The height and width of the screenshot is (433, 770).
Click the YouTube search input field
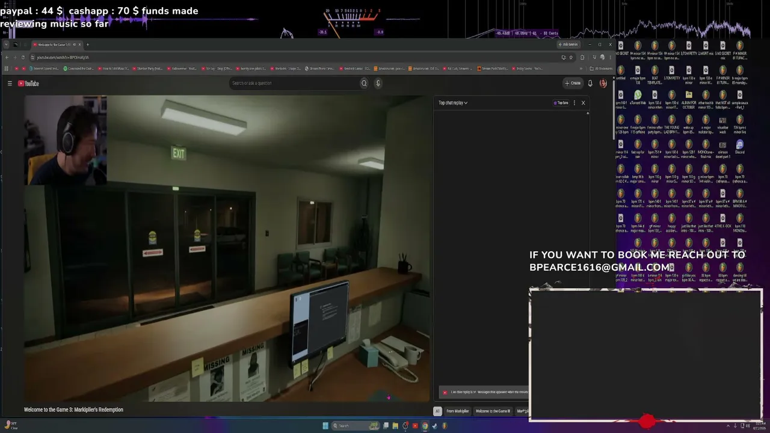[x=294, y=83]
